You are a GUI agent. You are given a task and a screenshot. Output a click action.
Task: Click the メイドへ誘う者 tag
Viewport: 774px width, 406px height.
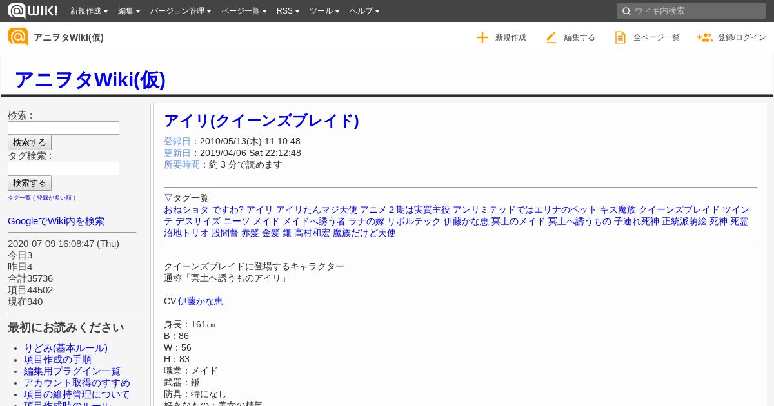click(x=314, y=221)
